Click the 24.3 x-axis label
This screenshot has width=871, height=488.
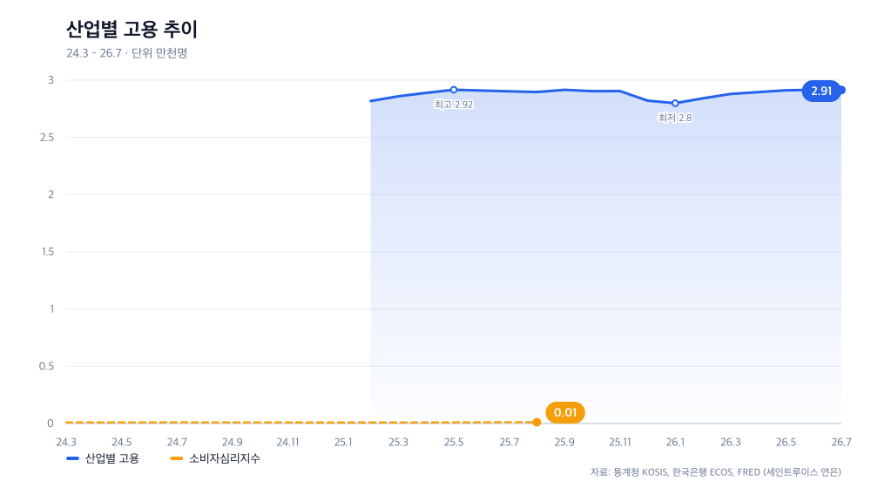(66, 443)
